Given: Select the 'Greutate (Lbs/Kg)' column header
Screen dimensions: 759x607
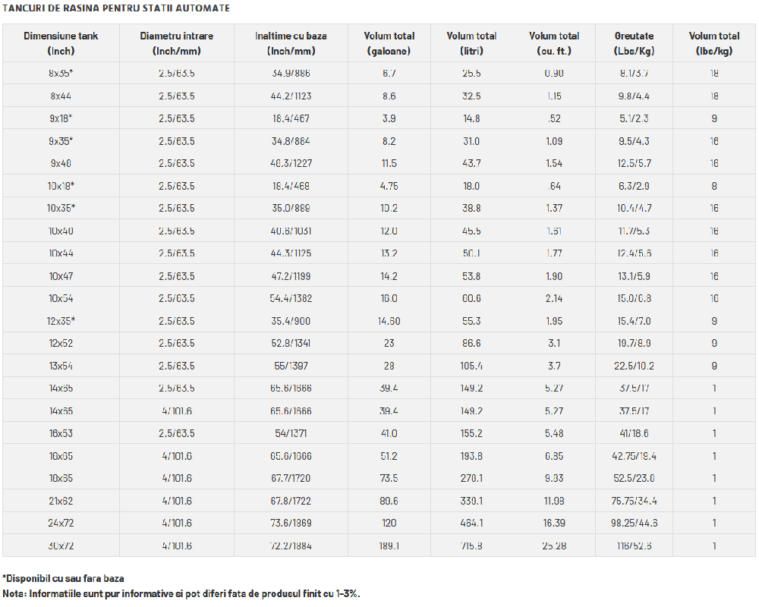Looking at the screenshot, I should (635, 43).
